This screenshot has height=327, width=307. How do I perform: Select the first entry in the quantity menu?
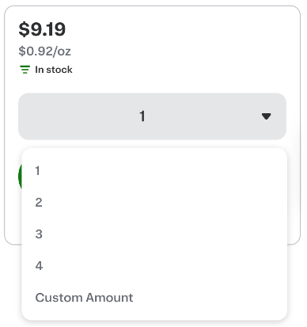(154, 170)
